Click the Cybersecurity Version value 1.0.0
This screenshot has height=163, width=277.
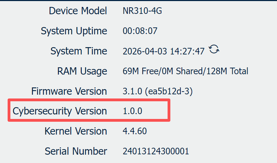[132, 111]
